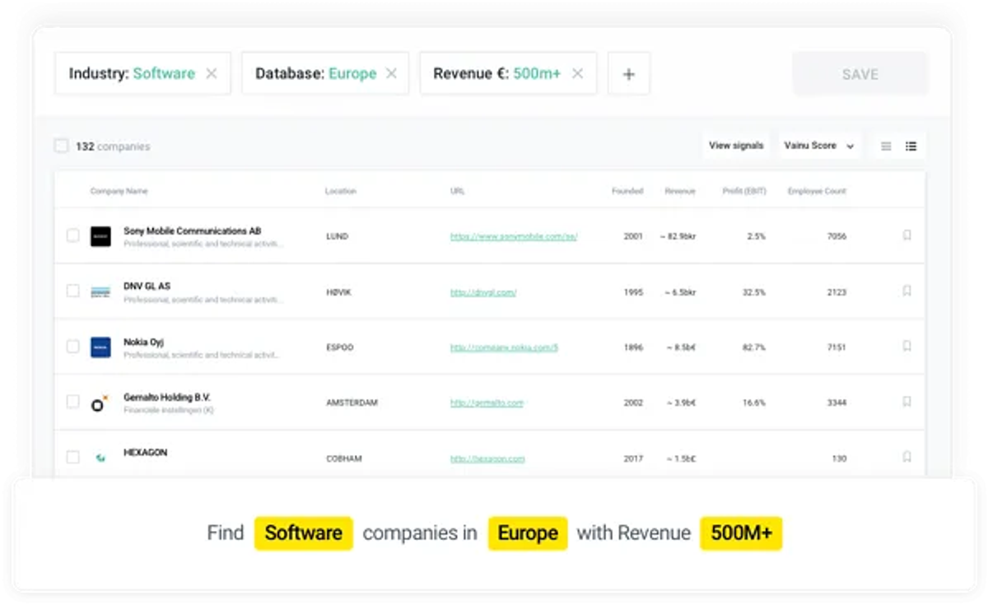Sort by Company Name column header
The height and width of the screenshot is (605, 988).
[x=119, y=191]
